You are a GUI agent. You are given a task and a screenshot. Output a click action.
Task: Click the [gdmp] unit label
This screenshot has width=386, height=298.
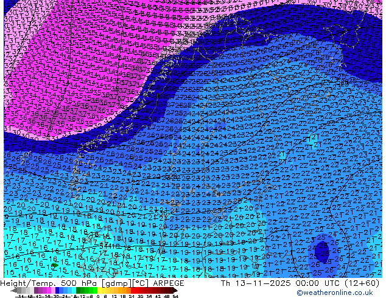point(116,283)
